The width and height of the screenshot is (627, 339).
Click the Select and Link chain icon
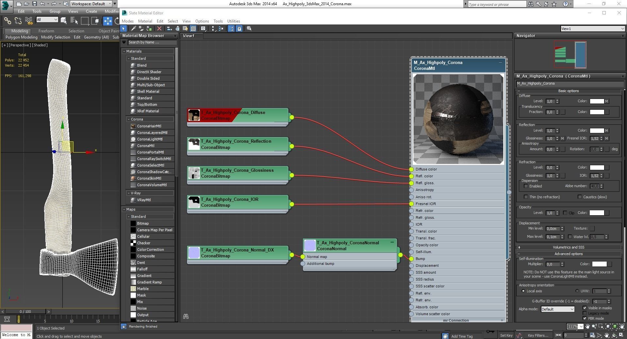[x=7, y=21]
